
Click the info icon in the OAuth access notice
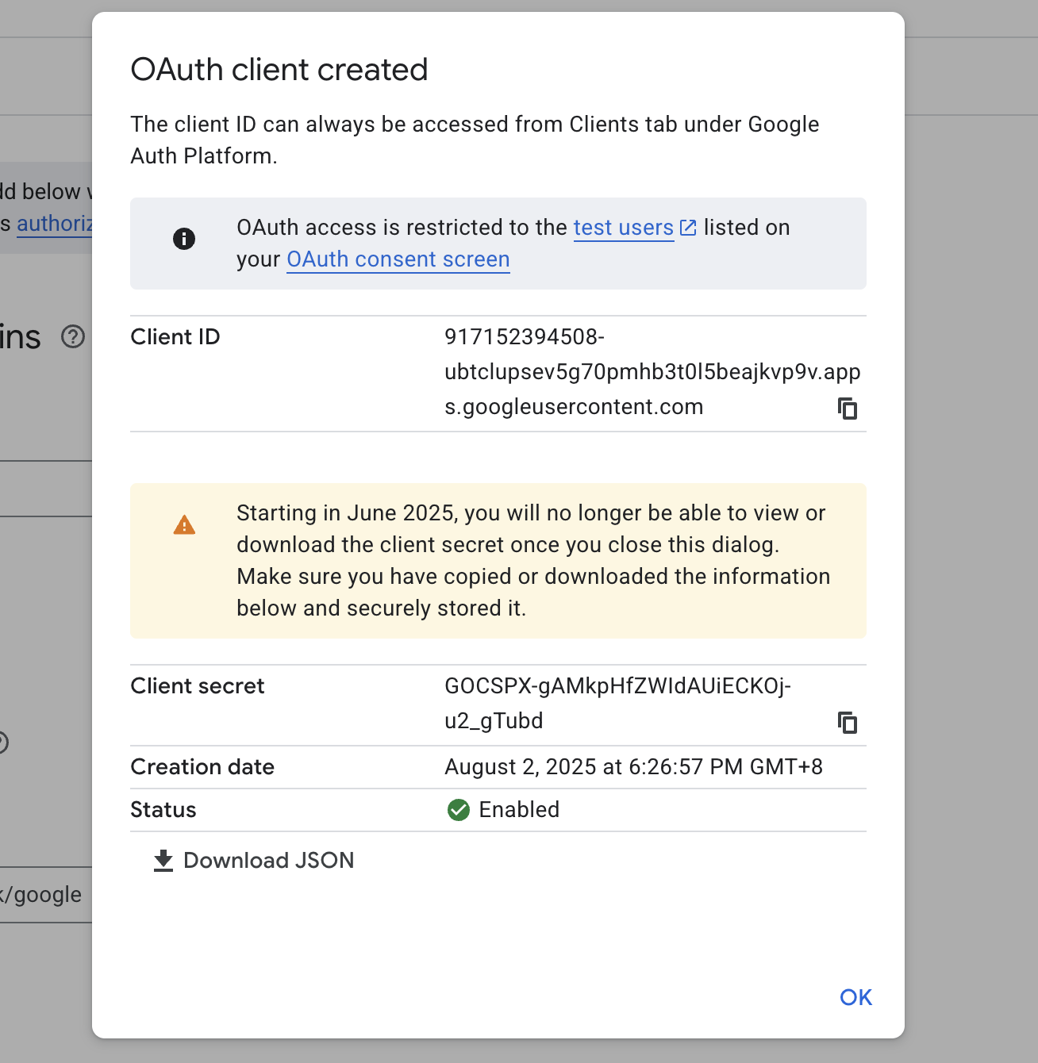click(184, 239)
